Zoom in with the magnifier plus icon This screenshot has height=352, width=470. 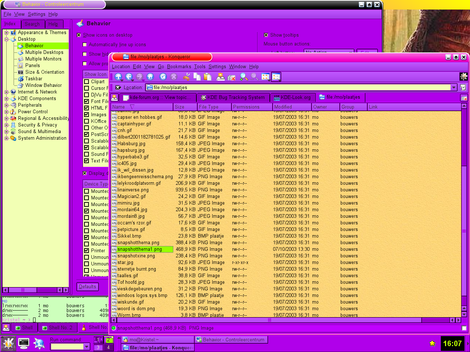[244, 77]
